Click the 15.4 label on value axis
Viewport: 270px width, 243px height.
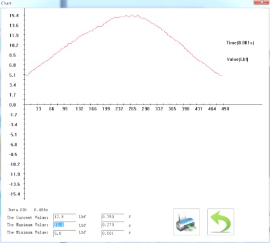click(14, 15)
